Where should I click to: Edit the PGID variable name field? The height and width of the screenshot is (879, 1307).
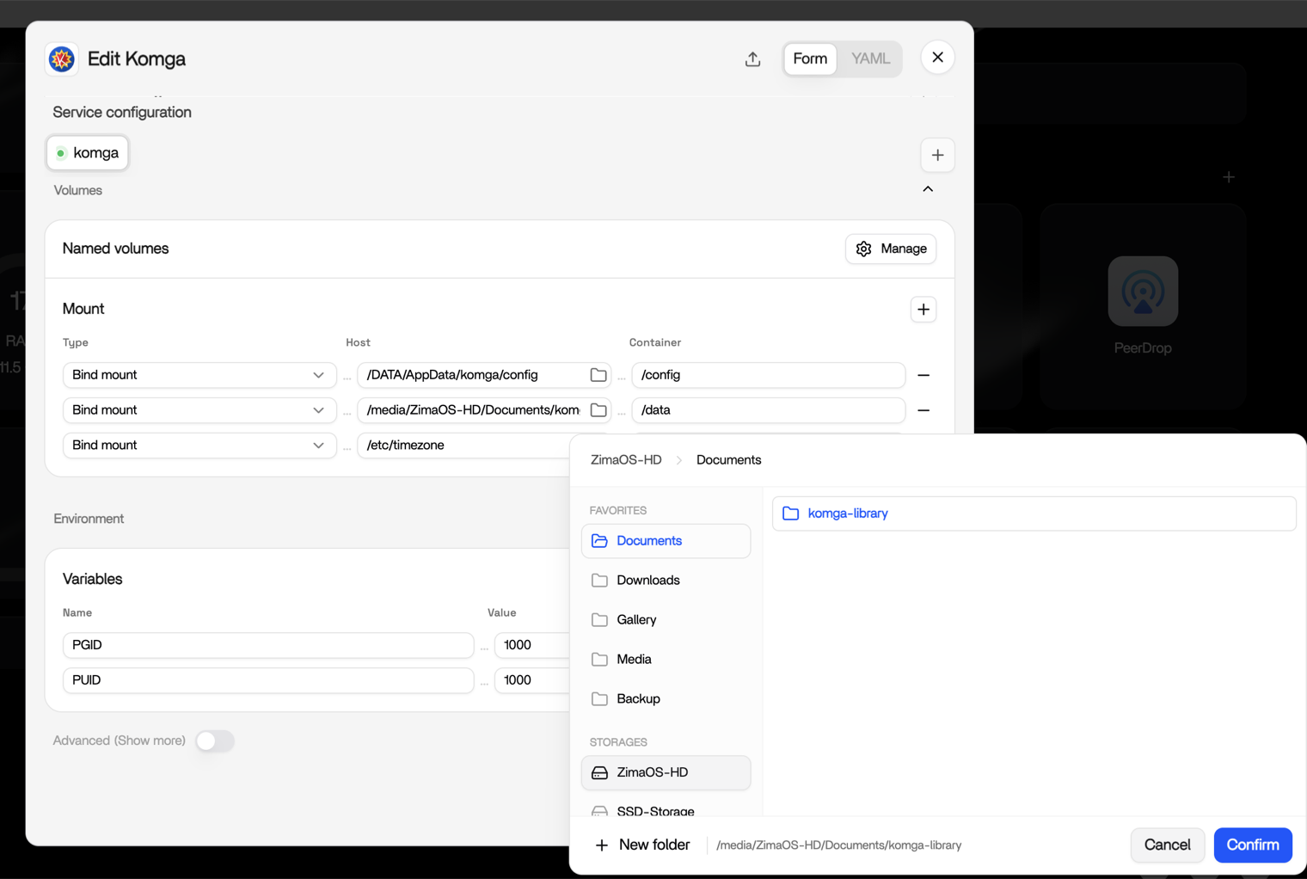click(x=268, y=645)
